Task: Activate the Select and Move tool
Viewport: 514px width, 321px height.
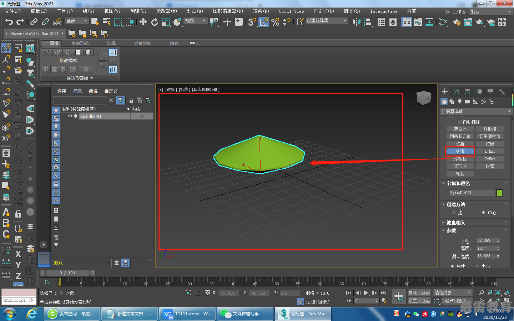Action: pyautogui.click(x=143, y=22)
